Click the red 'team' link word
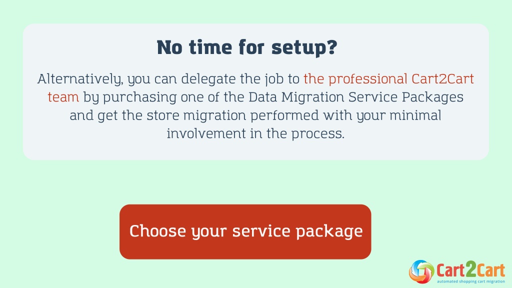Screen dimensions: 512x288 [x=63, y=97]
